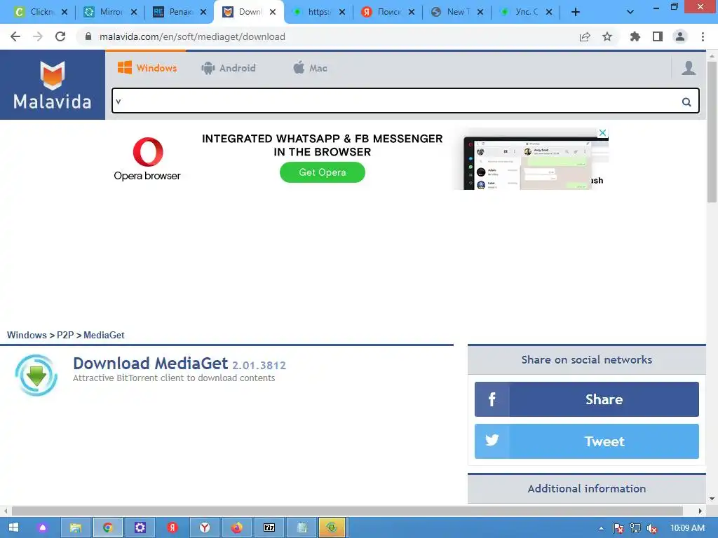This screenshot has height=538, width=718.
Task: Click the scroll right arrow
Action: click(700, 511)
